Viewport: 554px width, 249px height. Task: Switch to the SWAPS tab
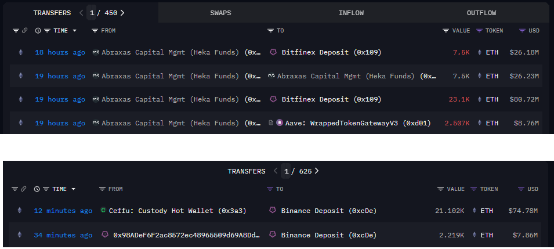[220, 13]
